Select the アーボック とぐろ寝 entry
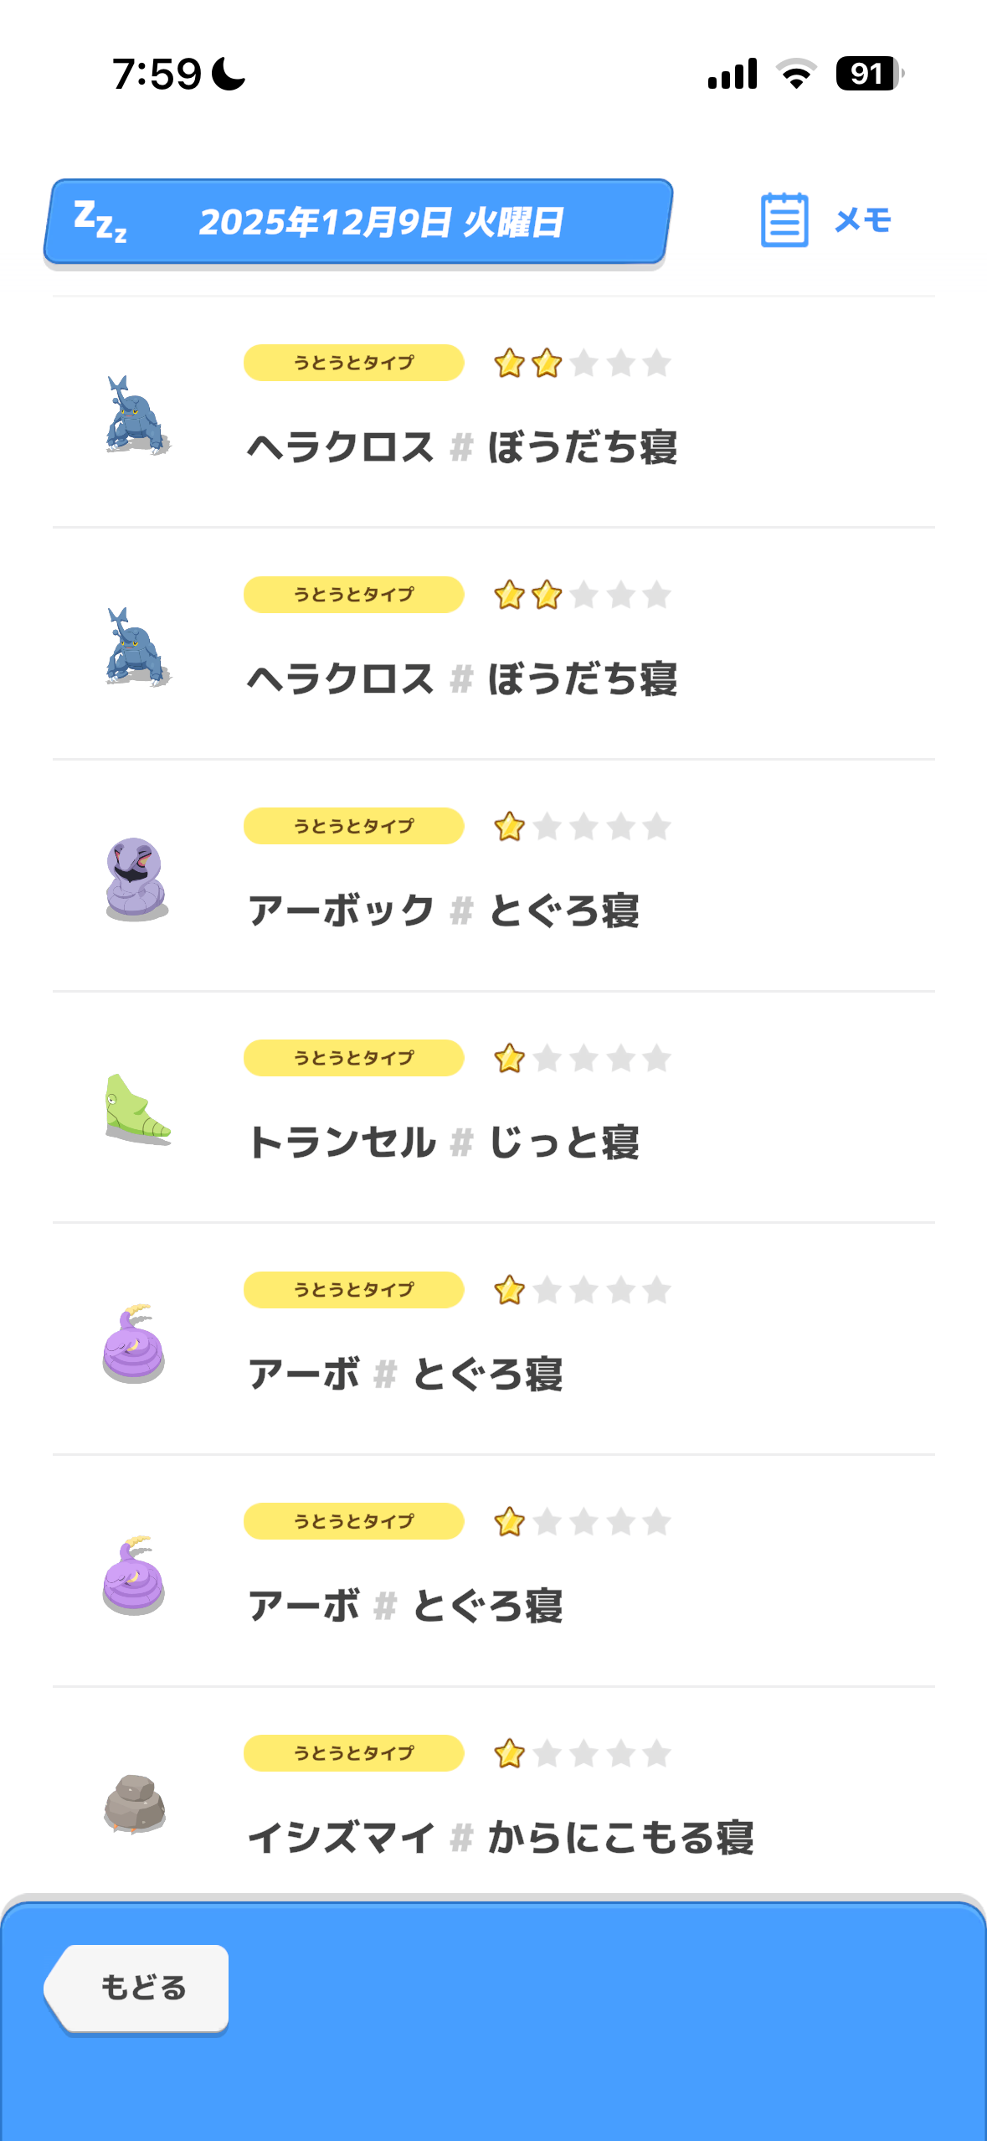 pyautogui.click(x=444, y=911)
